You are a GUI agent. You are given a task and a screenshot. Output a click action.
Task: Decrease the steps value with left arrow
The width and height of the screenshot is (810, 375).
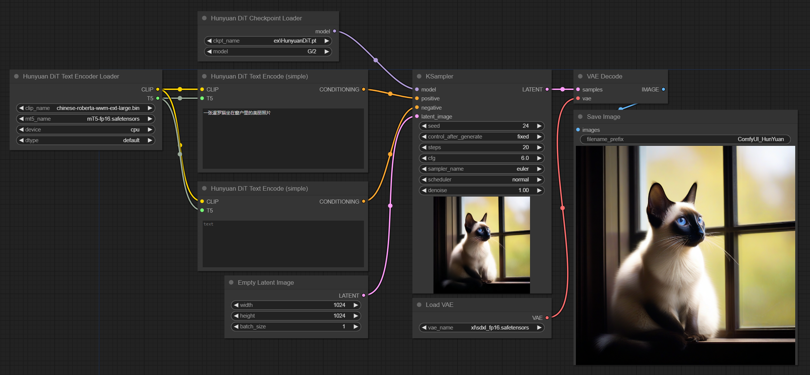tap(424, 147)
